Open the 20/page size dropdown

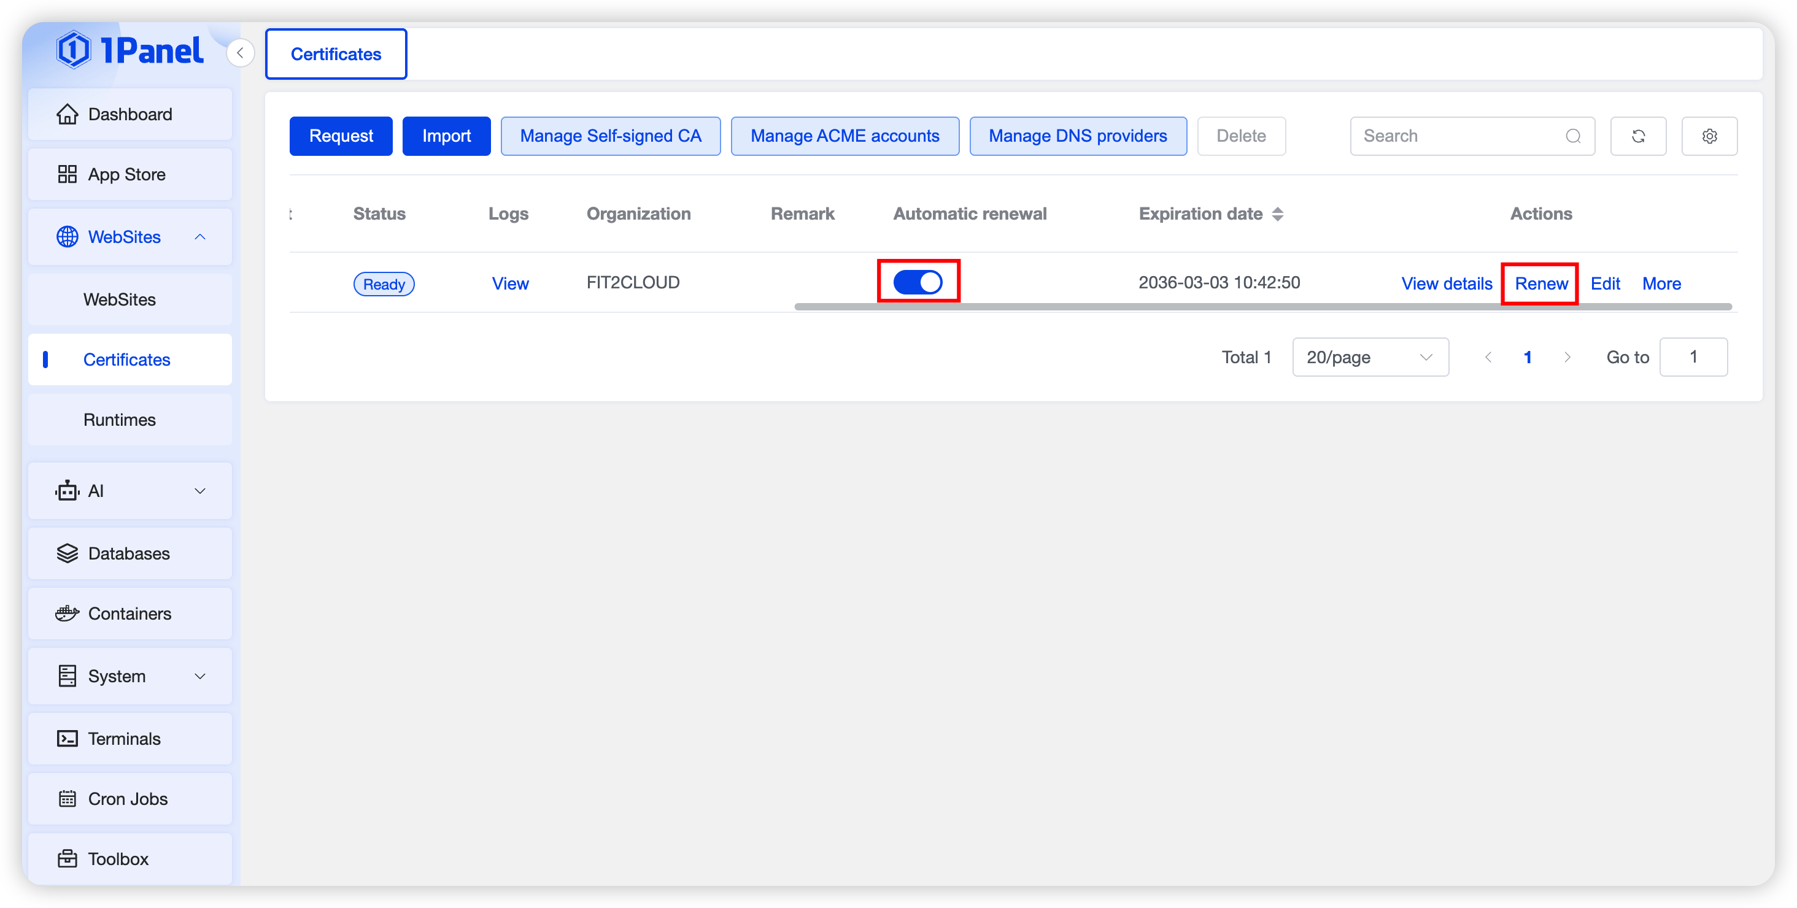tap(1369, 357)
